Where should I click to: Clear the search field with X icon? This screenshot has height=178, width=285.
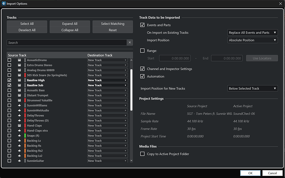130,42
